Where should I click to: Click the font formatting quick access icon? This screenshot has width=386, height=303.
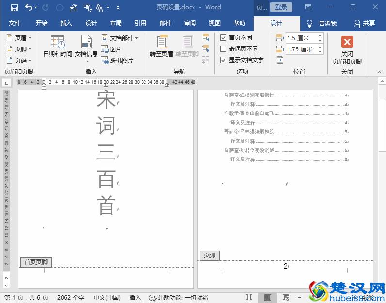[100, 8]
